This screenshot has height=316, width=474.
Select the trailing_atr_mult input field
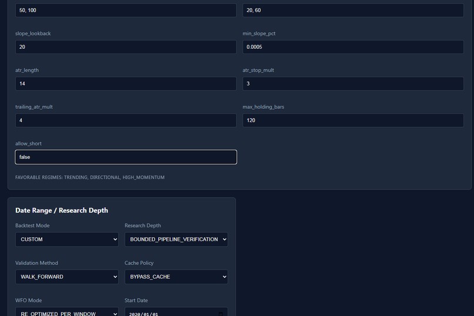tap(126, 121)
